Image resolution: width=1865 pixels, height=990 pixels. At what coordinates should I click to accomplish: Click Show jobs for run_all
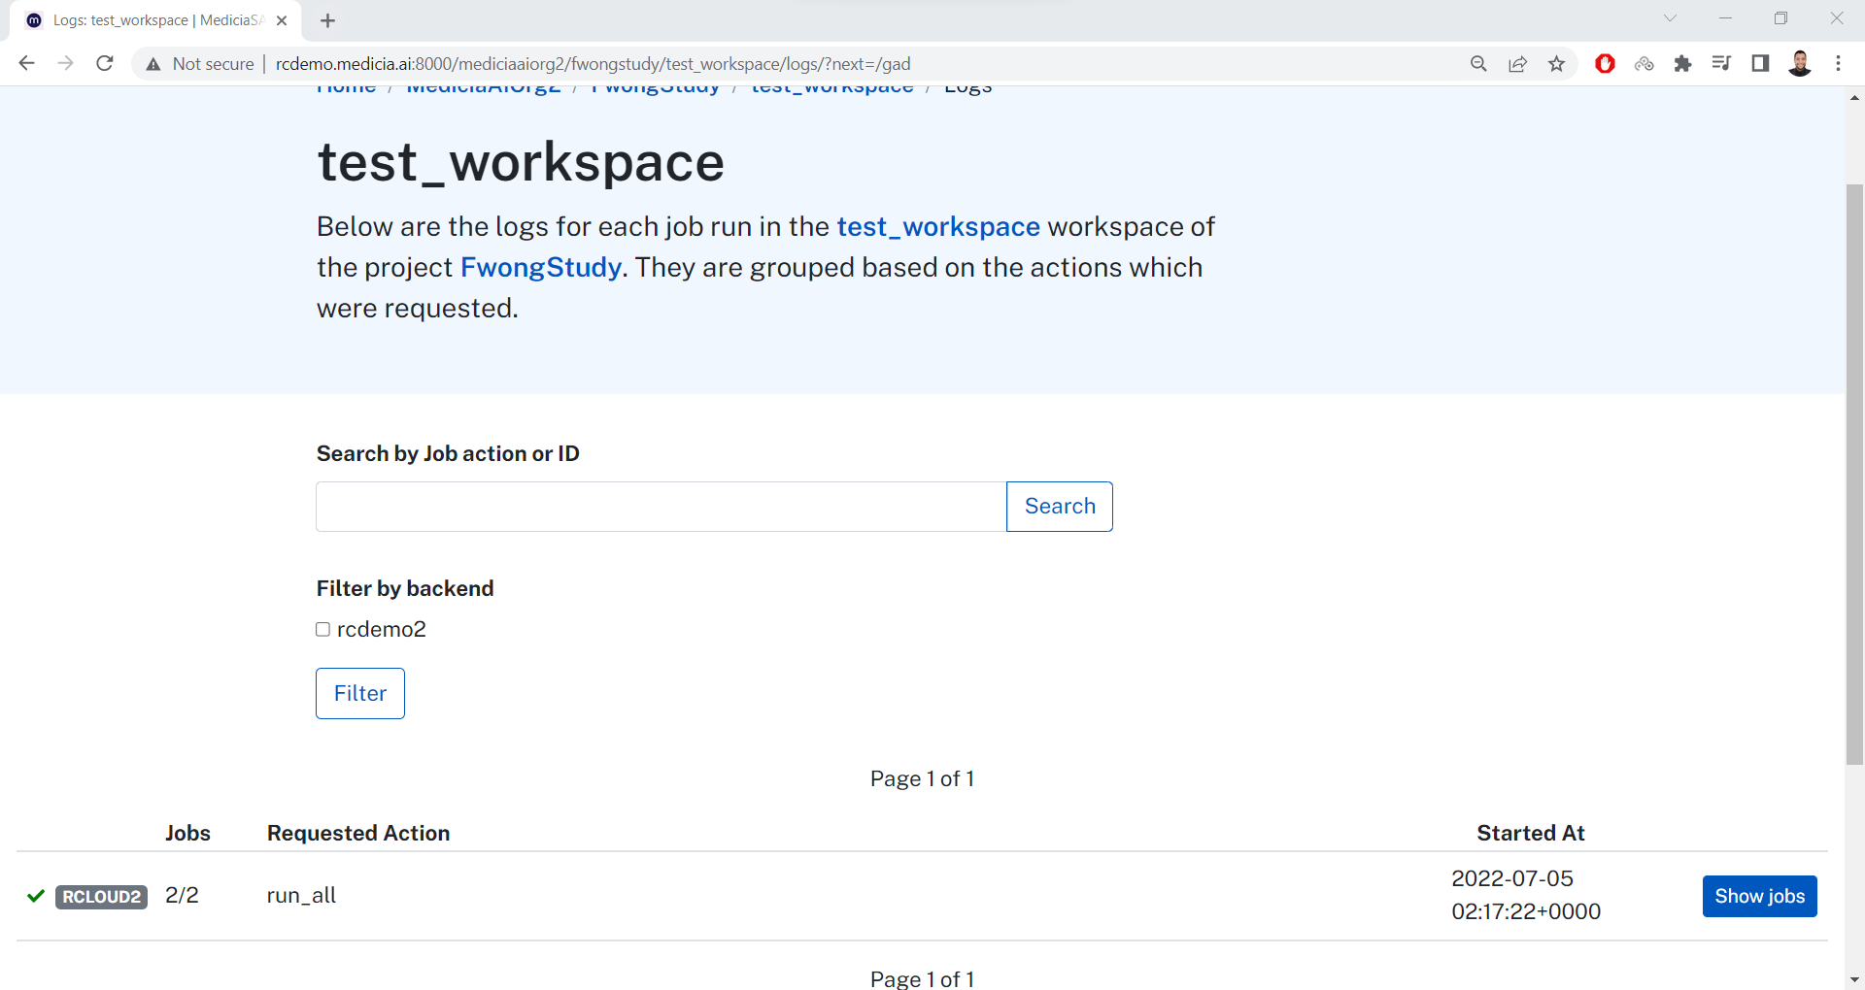tap(1759, 896)
